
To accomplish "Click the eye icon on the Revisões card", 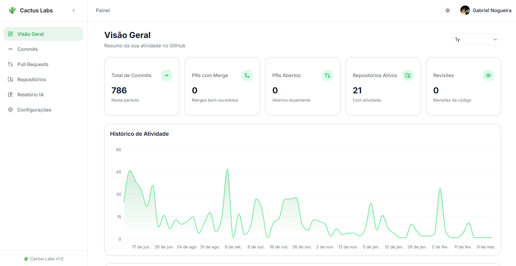I will point(488,75).
